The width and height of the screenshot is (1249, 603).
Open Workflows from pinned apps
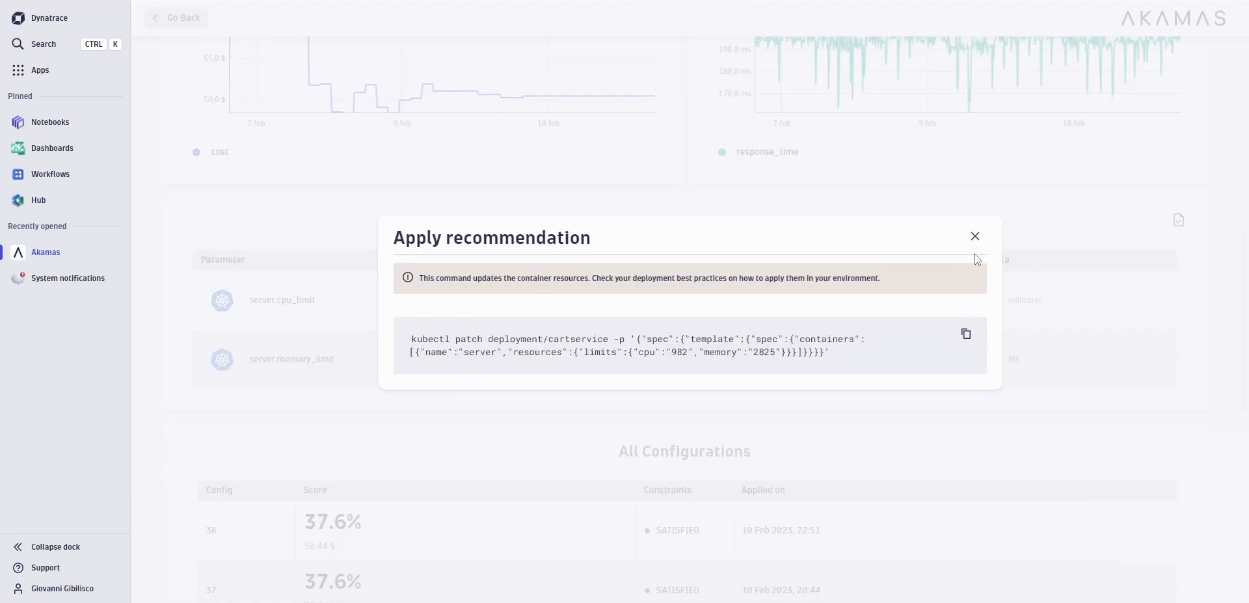point(50,174)
